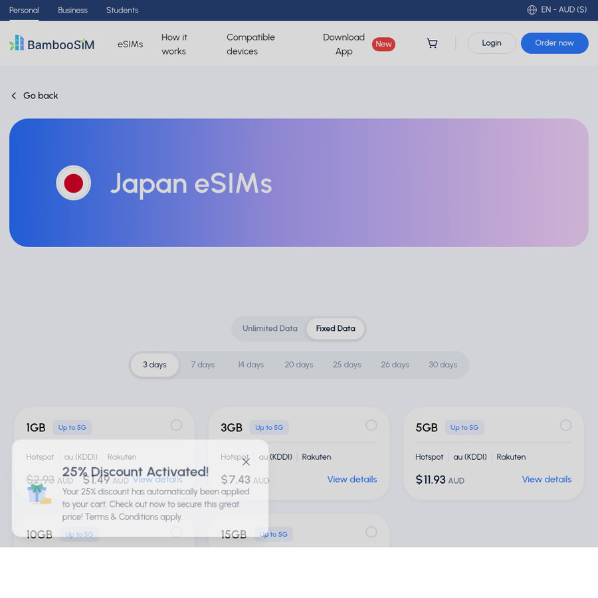Select the 30 days duration
This screenshot has height=598, width=598.
(x=443, y=365)
